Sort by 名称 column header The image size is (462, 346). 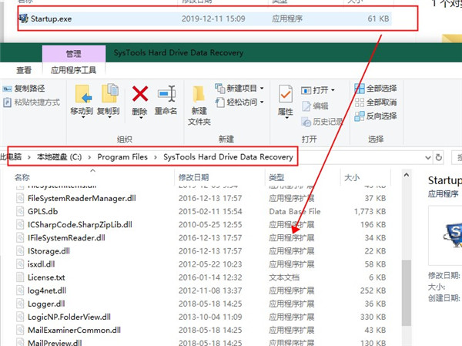[22, 177]
